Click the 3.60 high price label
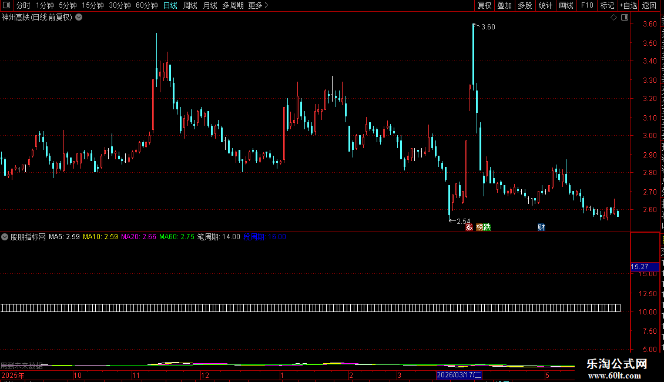Image resolution: width=664 pixels, height=382 pixels. click(488, 26)
